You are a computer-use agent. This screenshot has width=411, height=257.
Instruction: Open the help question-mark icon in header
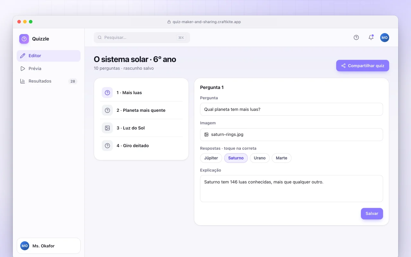[356, 38]
